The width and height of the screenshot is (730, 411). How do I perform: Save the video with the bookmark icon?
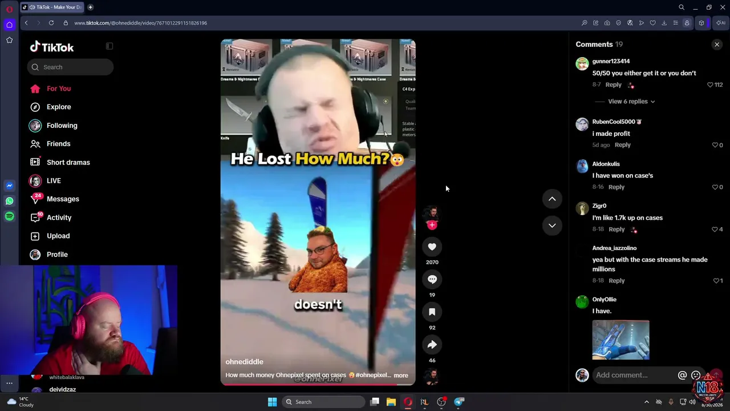tap(432, 312)
